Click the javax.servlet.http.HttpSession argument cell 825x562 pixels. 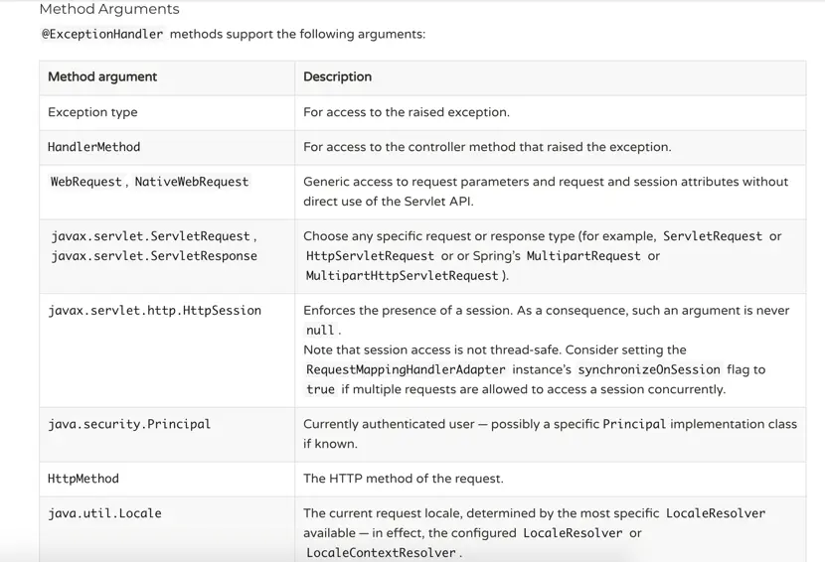(154, 311)
